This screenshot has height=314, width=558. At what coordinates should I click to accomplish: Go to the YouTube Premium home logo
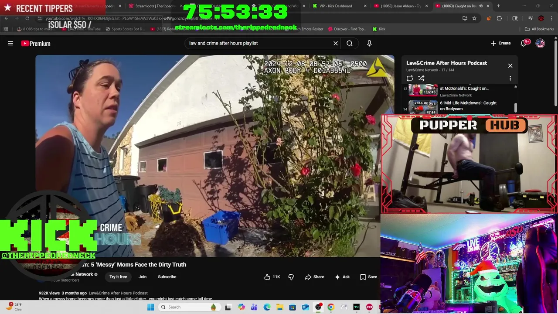[x=36, y=43]
